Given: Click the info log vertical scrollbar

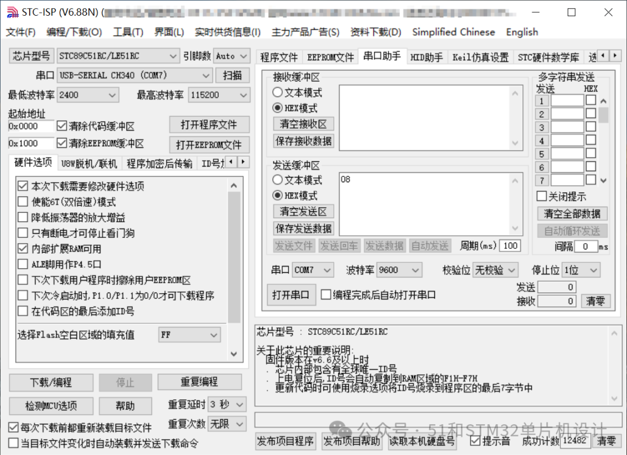Looking at the screenshot, I should [614, 366].
